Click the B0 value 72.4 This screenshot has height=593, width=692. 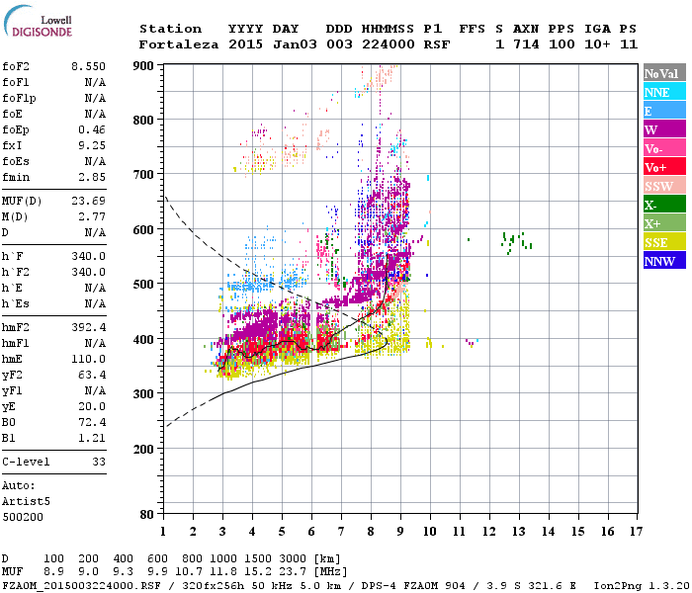point(92,423)
